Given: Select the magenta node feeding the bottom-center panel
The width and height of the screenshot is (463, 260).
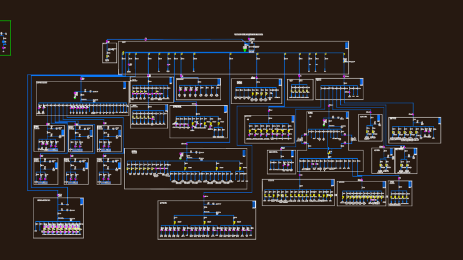Looking at the screenshot, I should point(204,196).
